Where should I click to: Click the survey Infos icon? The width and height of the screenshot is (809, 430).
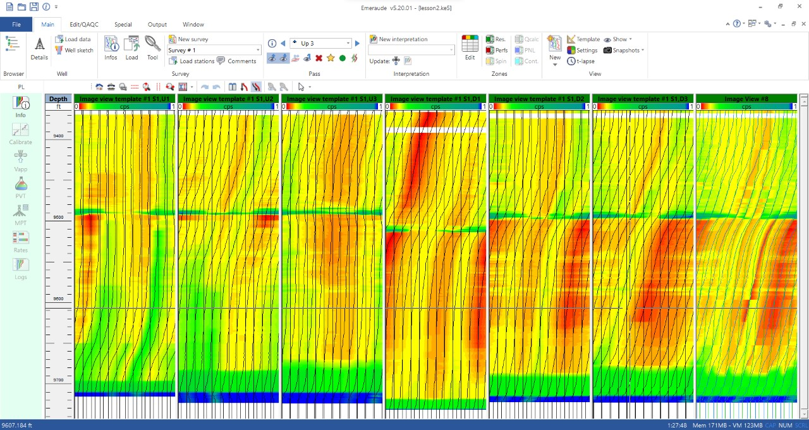pyautogui.click(x=111, y=44)
